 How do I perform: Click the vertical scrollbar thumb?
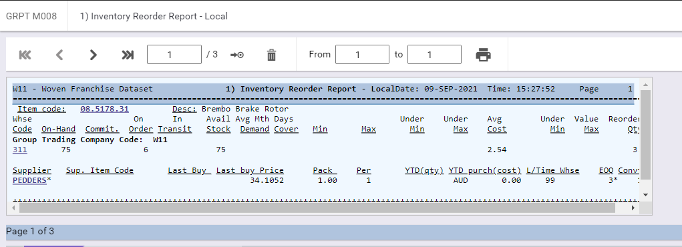645,135
